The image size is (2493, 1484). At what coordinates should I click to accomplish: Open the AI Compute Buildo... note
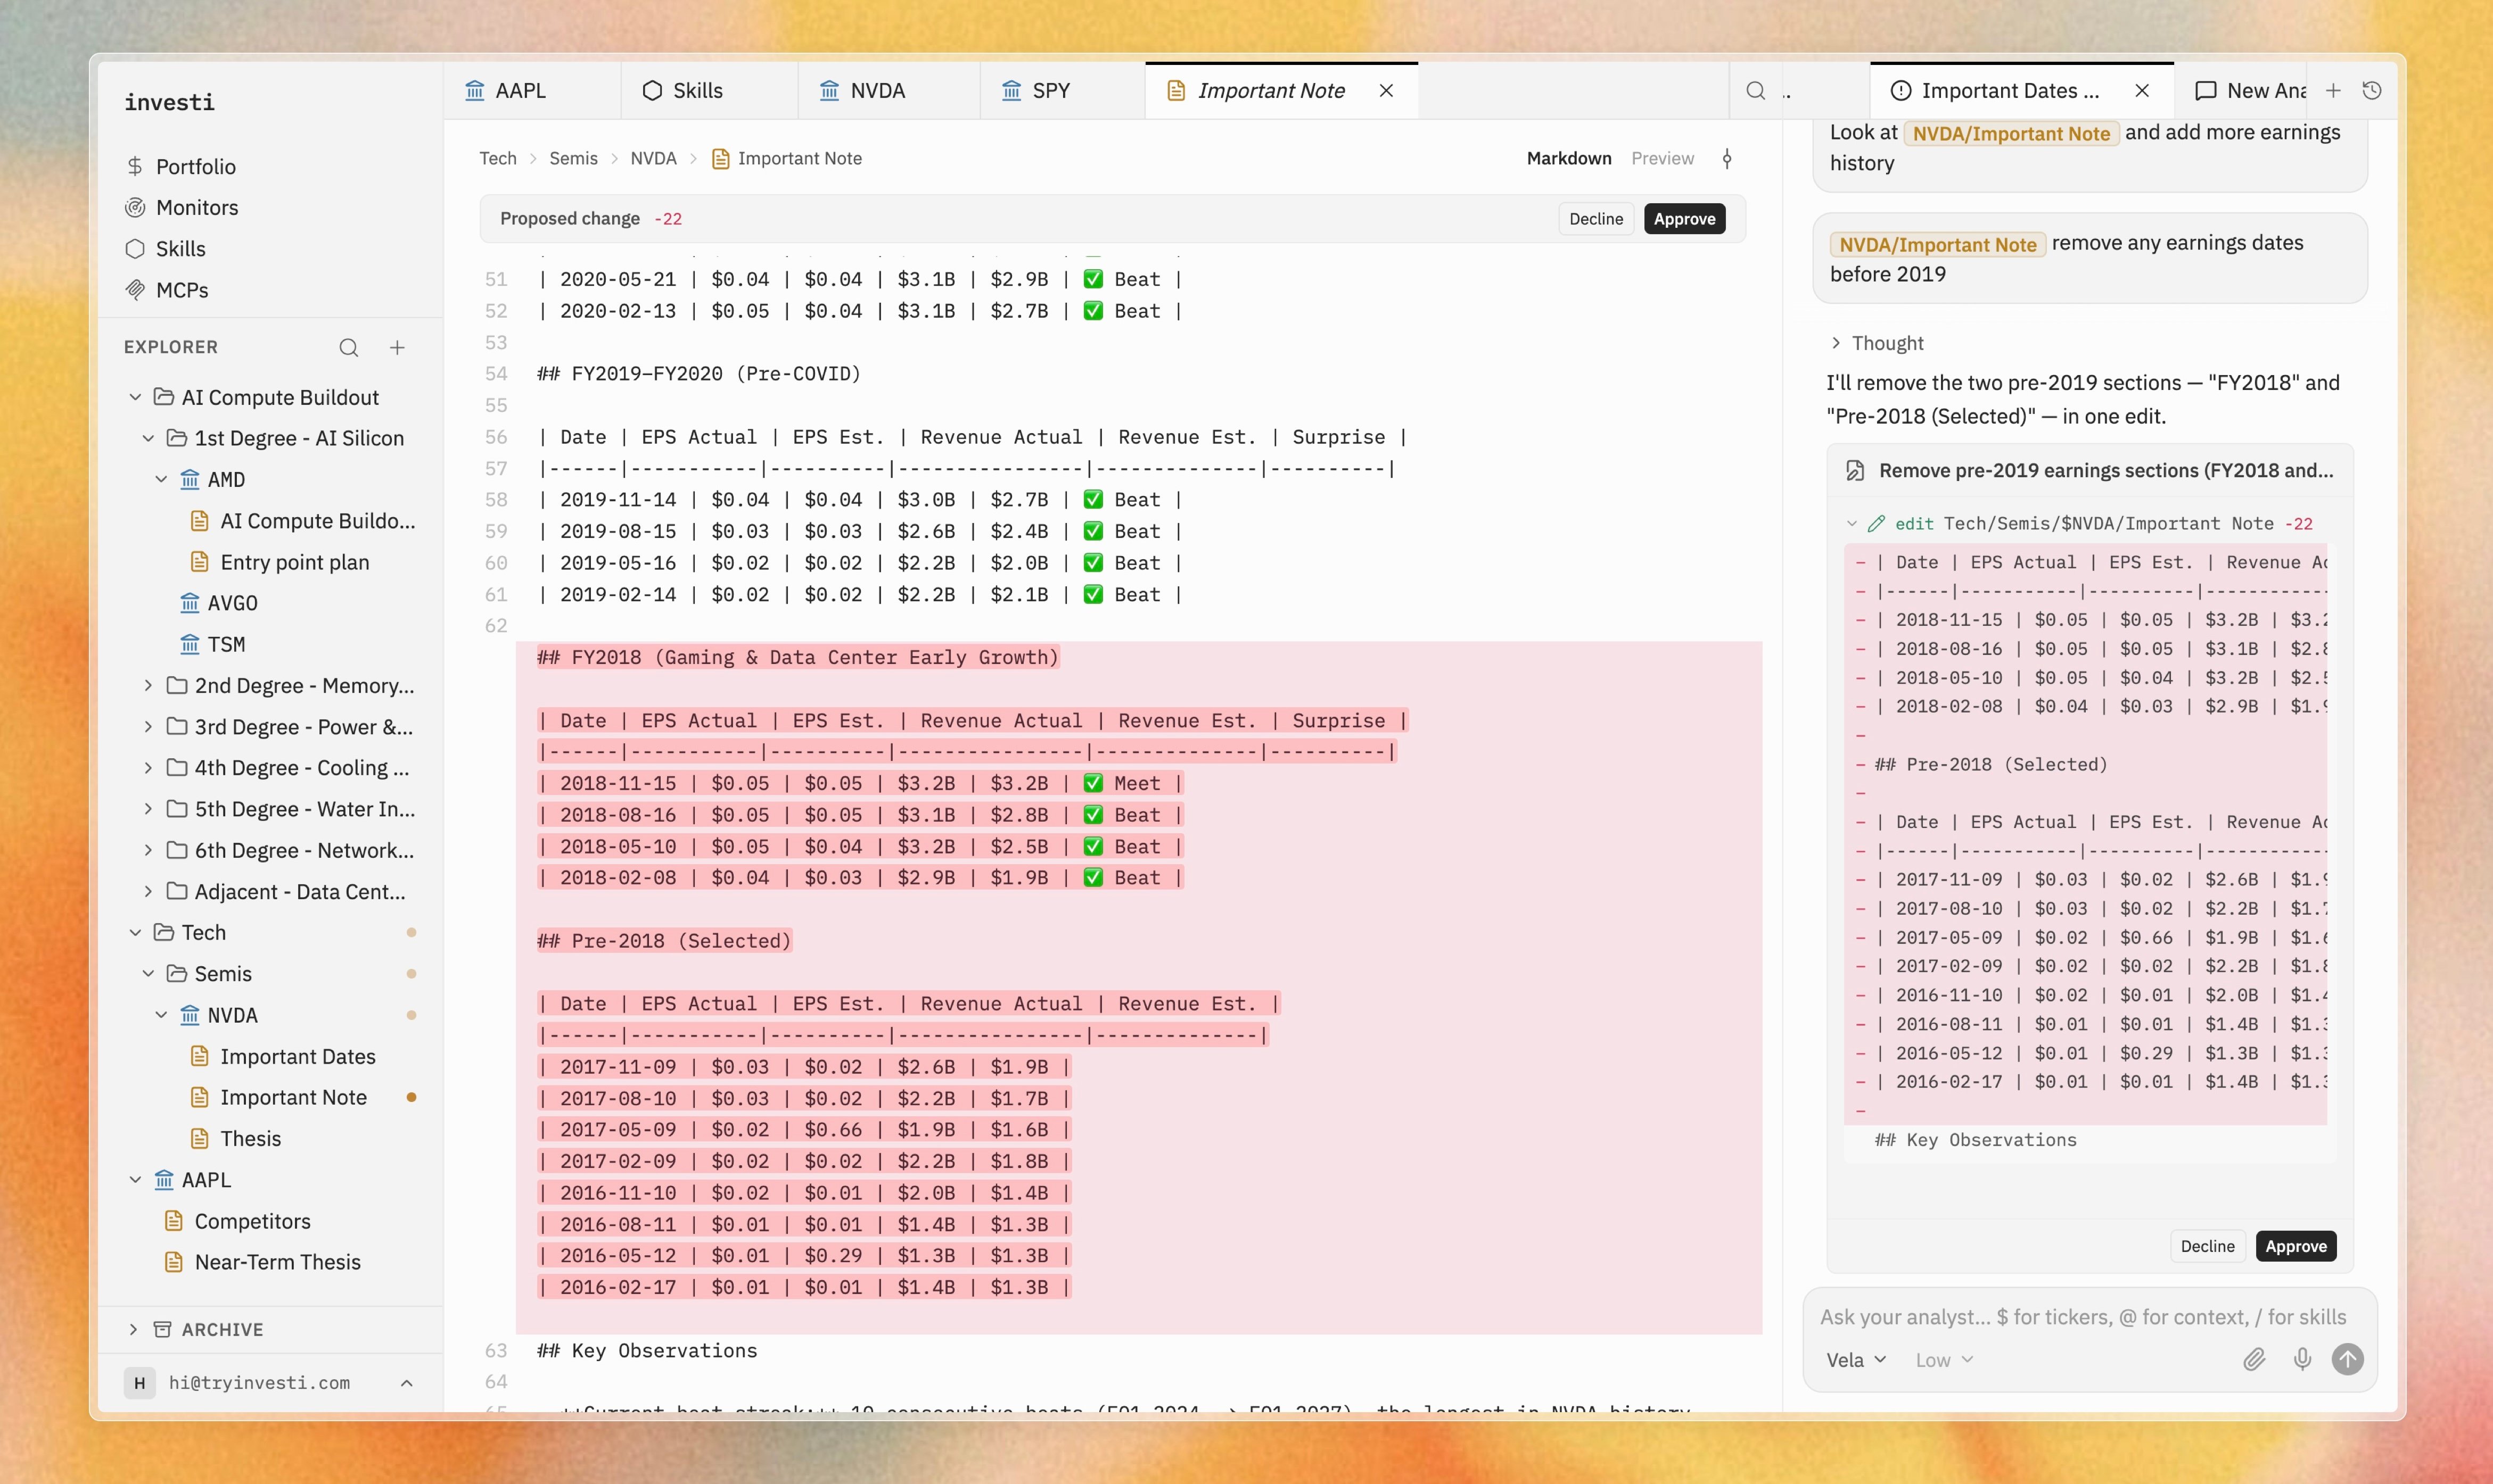(x=317, y=521)
